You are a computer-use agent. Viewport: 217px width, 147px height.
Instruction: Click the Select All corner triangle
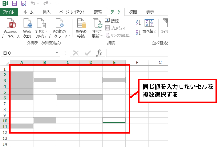(7, 63)
